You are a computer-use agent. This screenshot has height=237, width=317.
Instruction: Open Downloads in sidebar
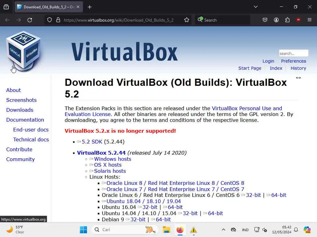[x=20, y=110]
